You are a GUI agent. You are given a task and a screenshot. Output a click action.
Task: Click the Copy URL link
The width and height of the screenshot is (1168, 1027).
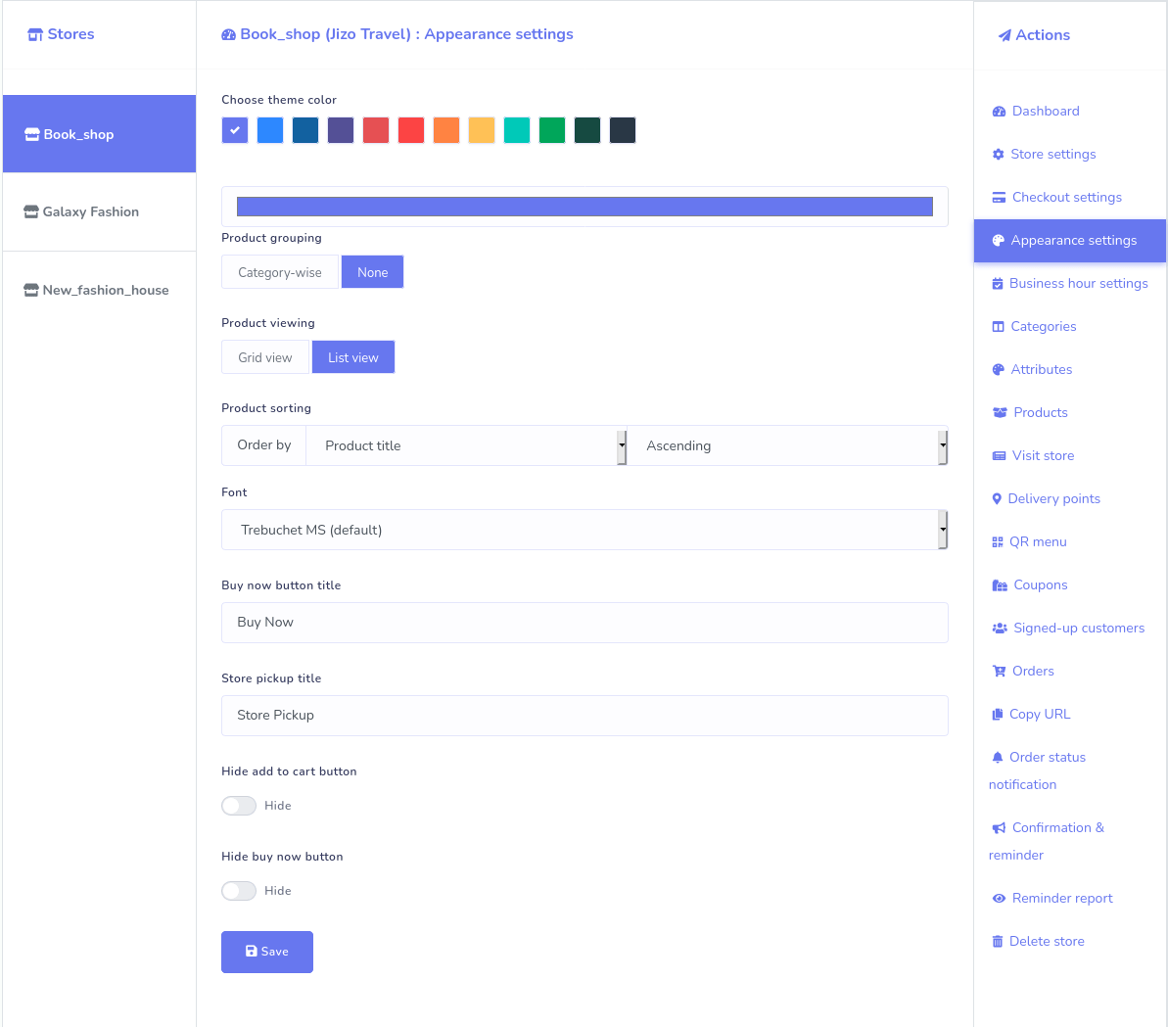(1040, 715)
